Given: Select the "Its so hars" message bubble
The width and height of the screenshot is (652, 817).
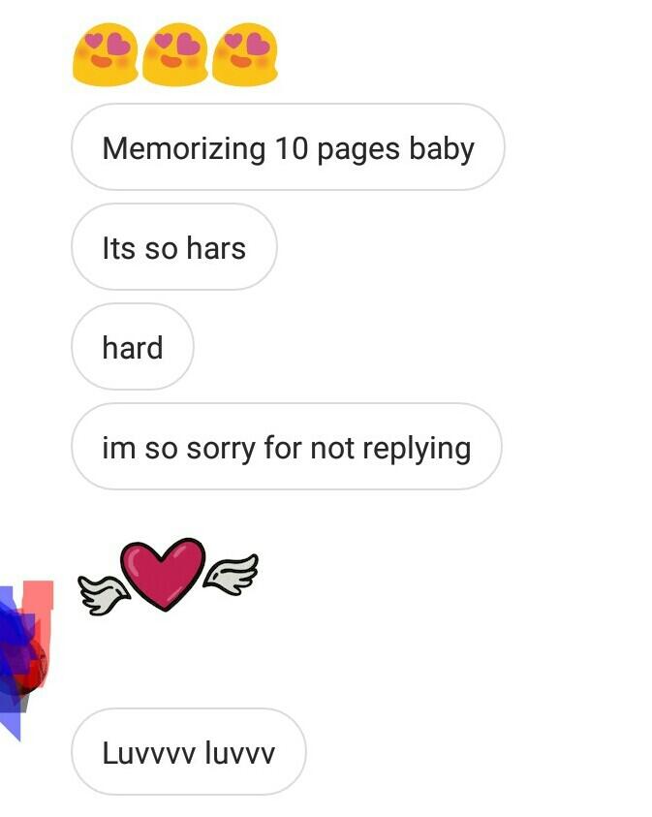Looking at the screenshot, I should click(x=174, y=247).
